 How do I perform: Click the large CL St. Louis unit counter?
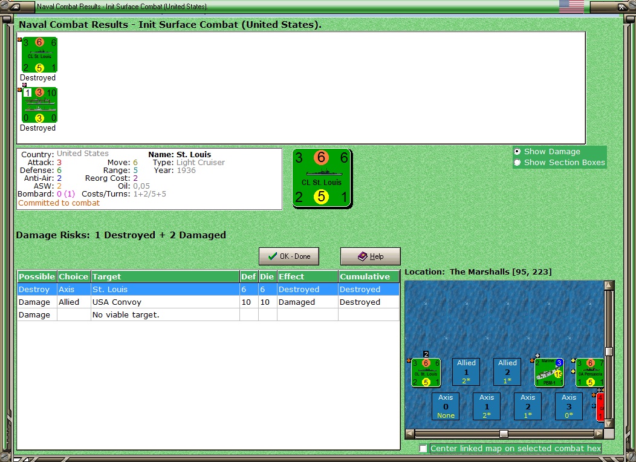(x=322, y=178)
